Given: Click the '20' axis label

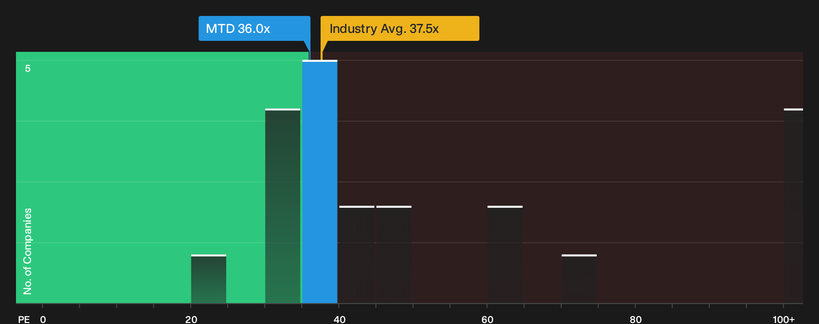Looking at the screenshot, I should [191, 319].
